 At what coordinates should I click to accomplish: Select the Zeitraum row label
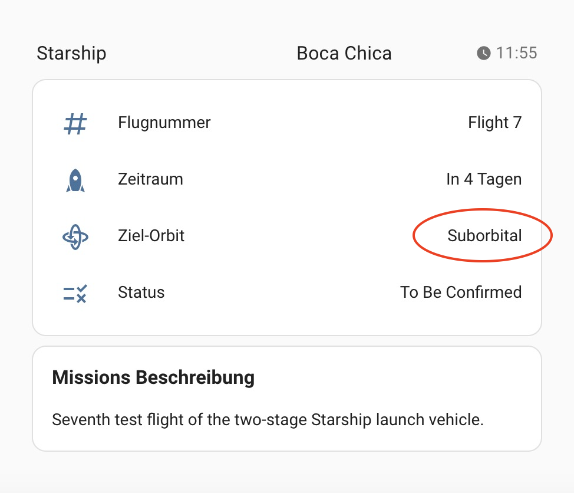(150, 179)
